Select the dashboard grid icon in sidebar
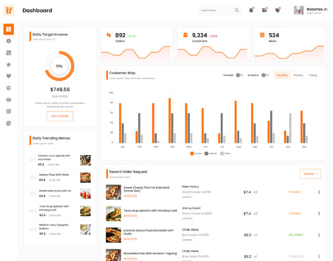 tap(9, 30)
